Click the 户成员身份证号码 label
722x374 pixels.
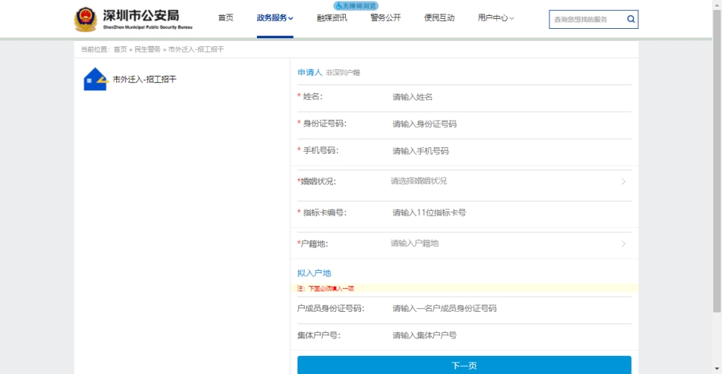click(331, 308)
